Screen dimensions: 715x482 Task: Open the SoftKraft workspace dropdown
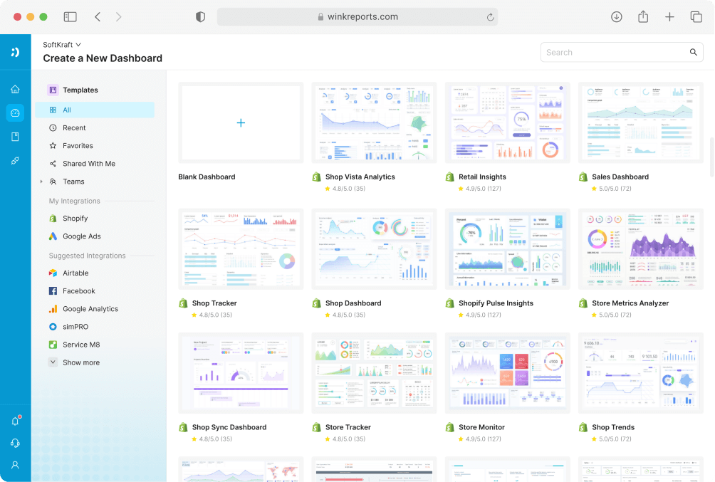point(62,45)
